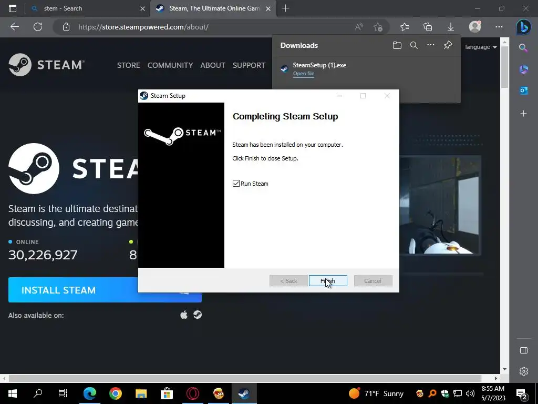Open the Bing chat sidebar icon
Screen dimensions: 538x404
click(524, 27)
